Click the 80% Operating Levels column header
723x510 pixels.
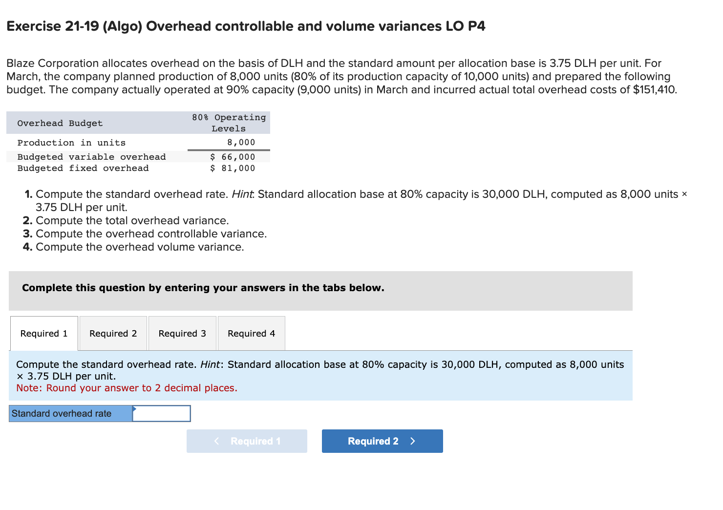(x=229, y=123)
